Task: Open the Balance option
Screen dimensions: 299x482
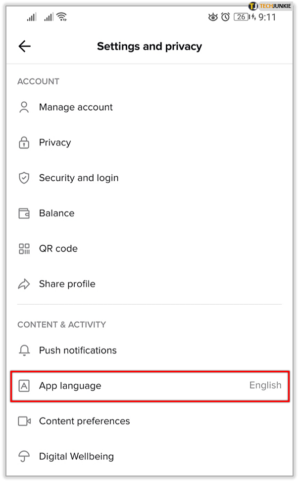Action: (56, 213)
